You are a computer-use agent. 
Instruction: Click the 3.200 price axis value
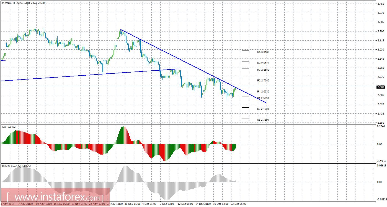[381, 31]
